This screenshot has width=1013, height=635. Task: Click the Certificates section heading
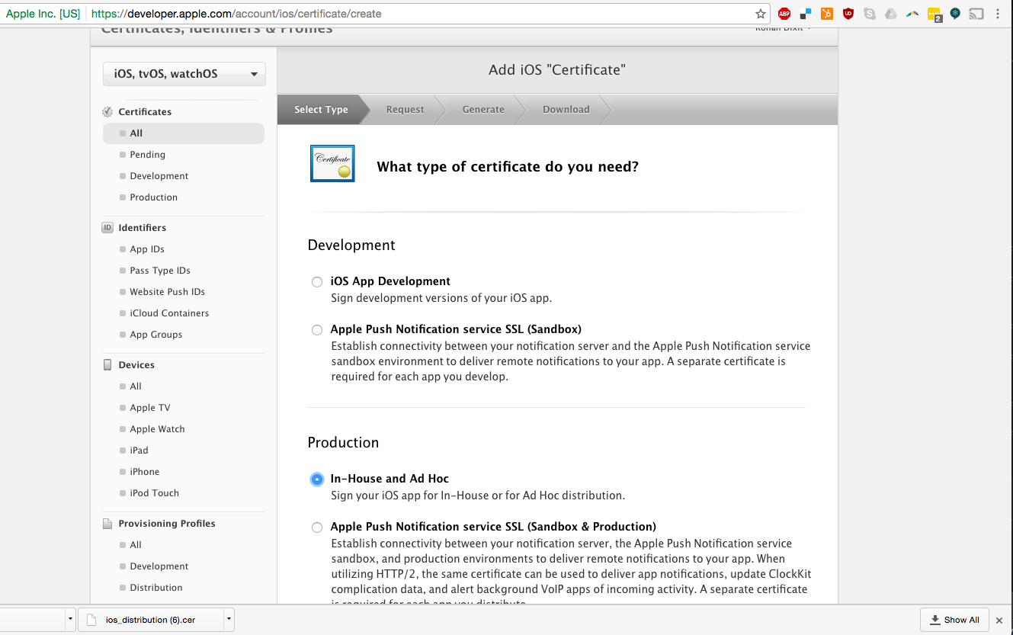145,112
